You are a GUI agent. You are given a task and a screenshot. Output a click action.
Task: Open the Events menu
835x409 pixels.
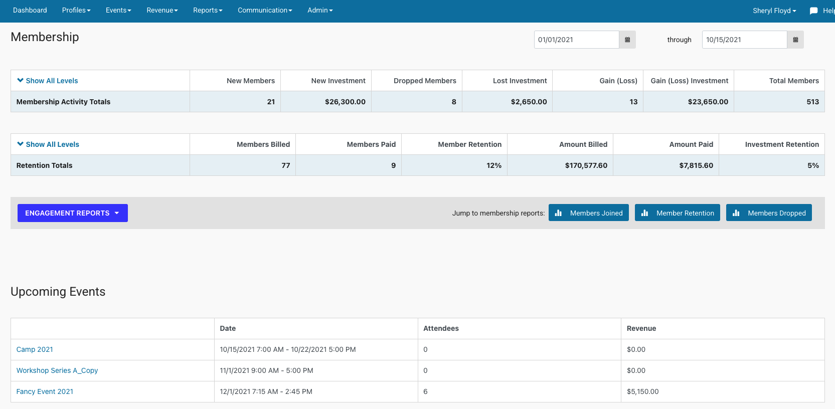pos(118,10)
